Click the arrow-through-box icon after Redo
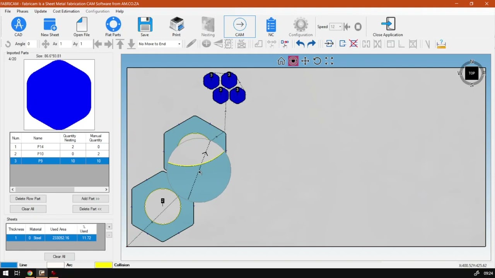 329,44
